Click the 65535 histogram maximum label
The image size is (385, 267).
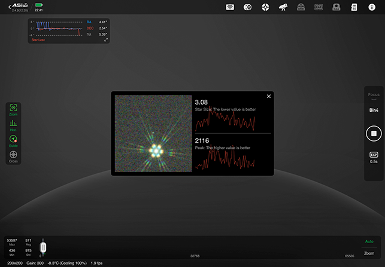[x=350, y=256]
